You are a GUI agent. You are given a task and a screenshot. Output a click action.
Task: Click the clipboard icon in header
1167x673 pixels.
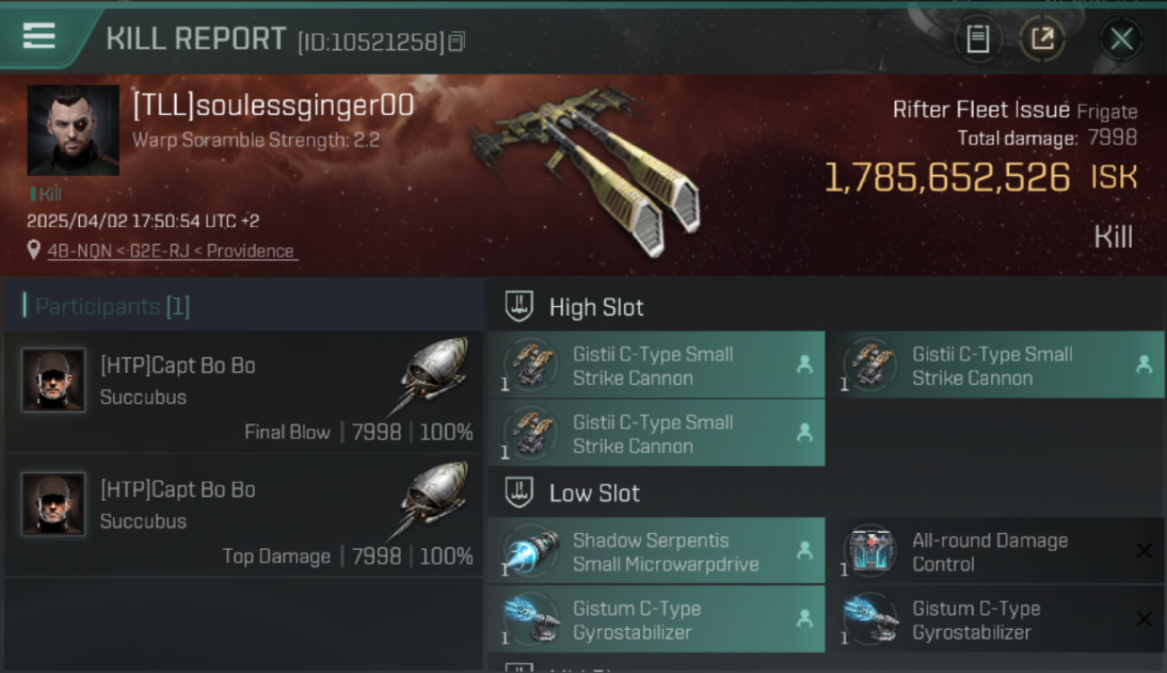pyautogui.click(x=978, y=39)
